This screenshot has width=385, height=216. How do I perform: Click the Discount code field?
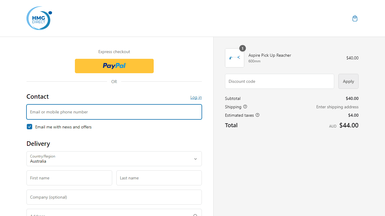[x=279, y=81]
